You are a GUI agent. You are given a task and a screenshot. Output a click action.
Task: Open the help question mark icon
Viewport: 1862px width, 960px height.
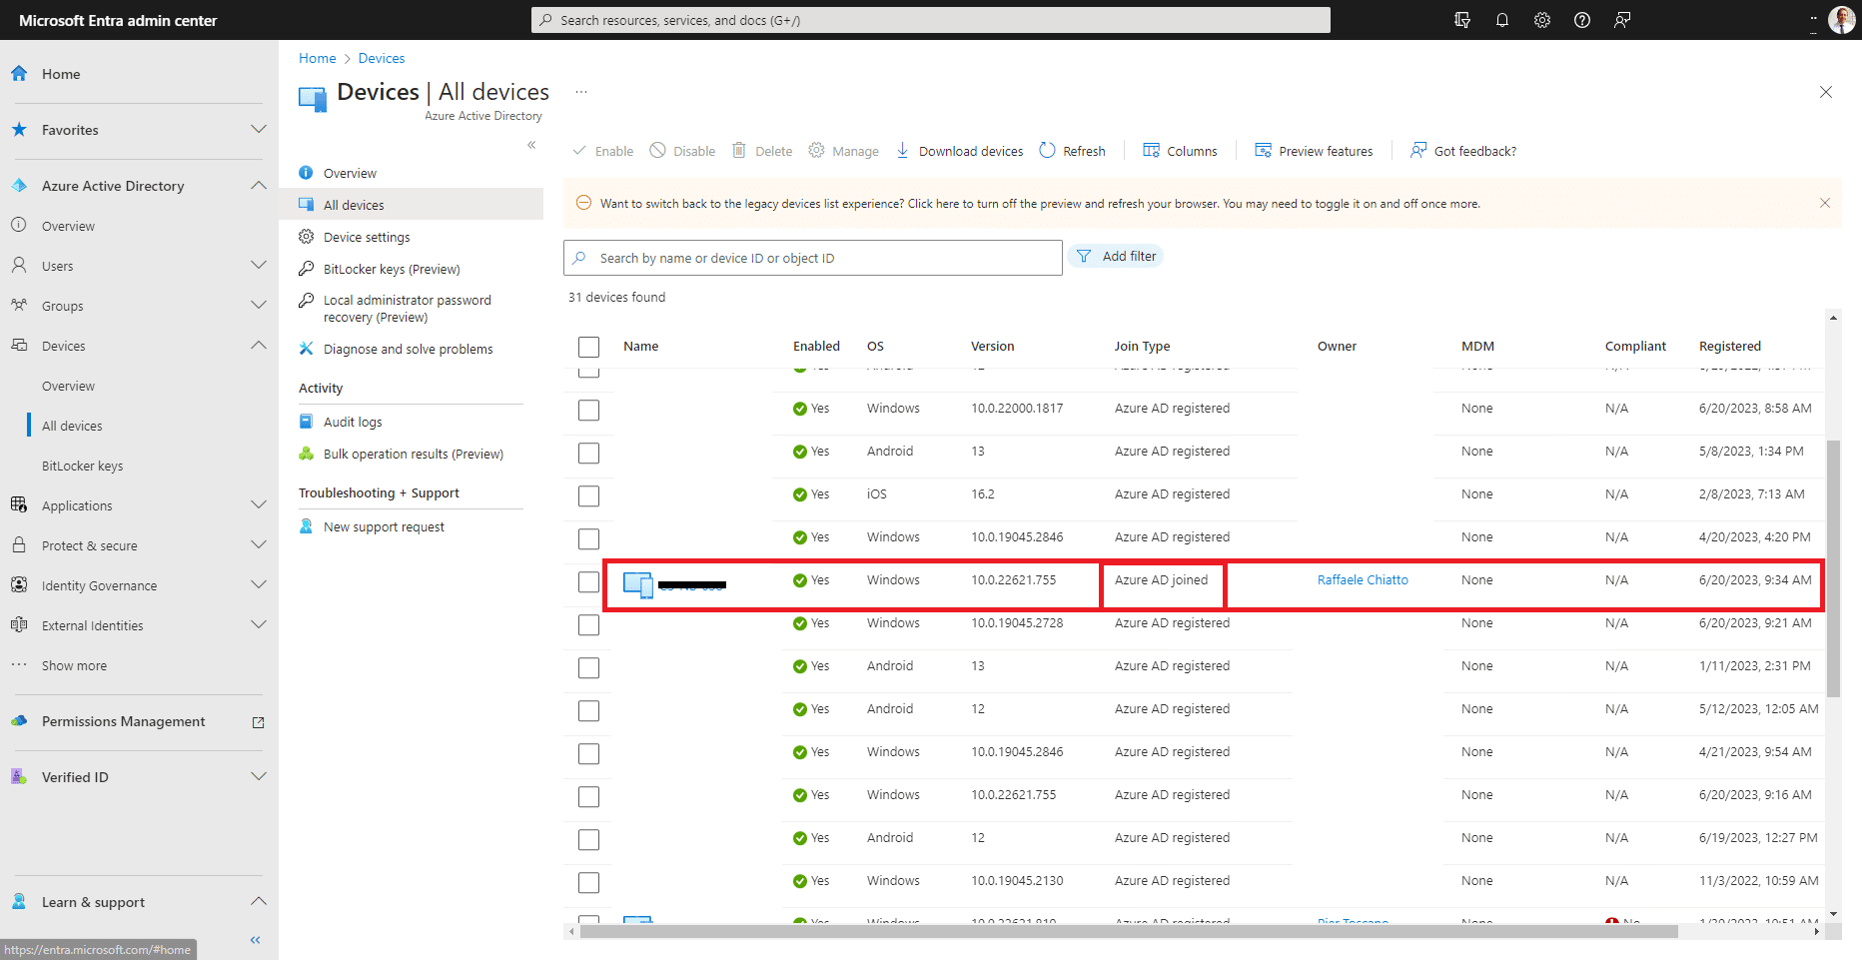1582,20
